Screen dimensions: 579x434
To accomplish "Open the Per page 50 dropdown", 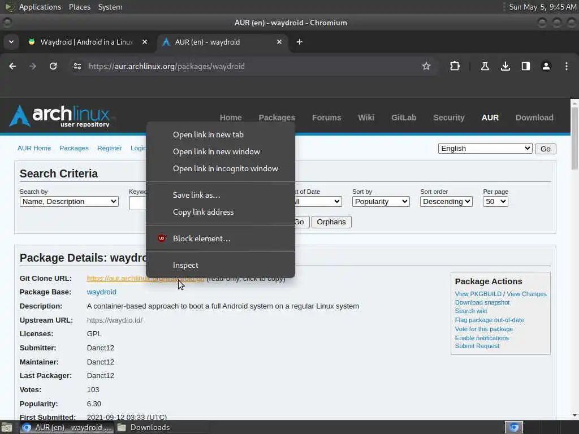I will pos(495,202).
